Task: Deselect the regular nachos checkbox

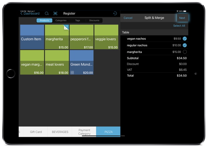Action: (x=185, y=45)
